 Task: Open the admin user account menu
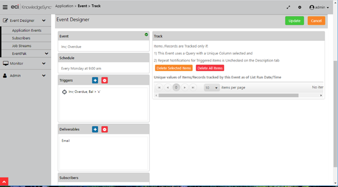coord(319,7)
